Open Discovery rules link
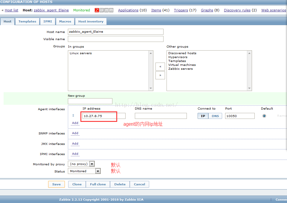287x203 pixels. (x=237, y=10)
